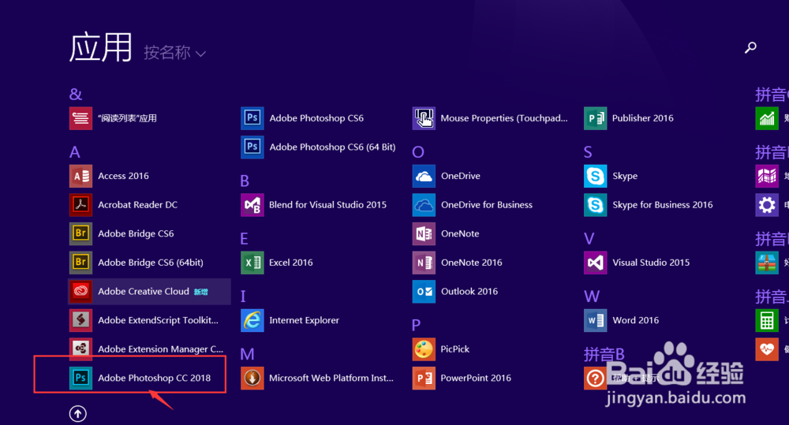The image size is (789, 425).
Task: Select the letter S group header
Action: pyautogui.click(x=588, y=152)
